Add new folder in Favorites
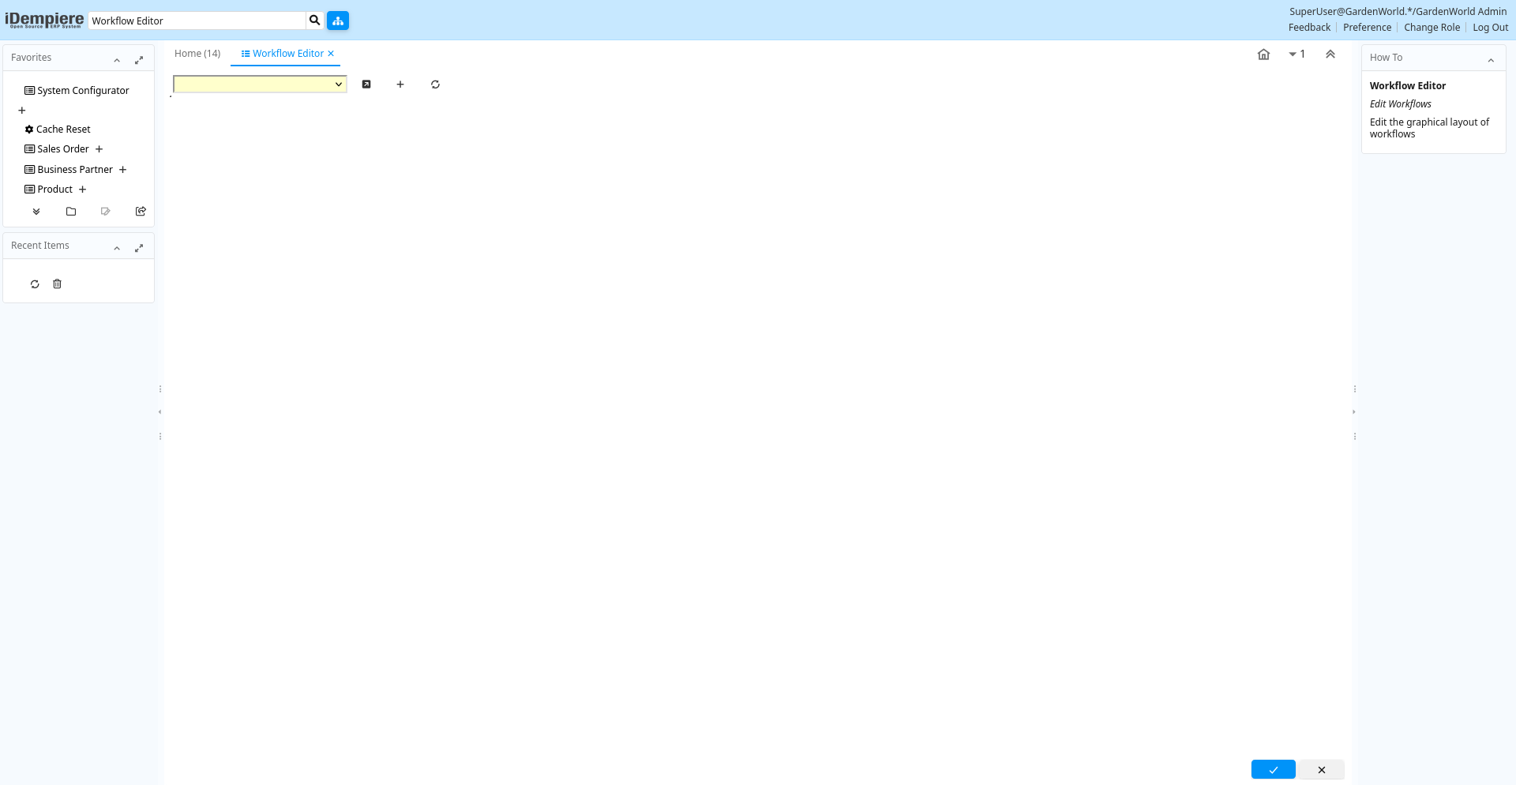Screen dimensions: 1516x785 (71, 212)
